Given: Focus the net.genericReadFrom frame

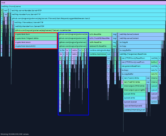Looking at the screenshot, I should [136, 66].
